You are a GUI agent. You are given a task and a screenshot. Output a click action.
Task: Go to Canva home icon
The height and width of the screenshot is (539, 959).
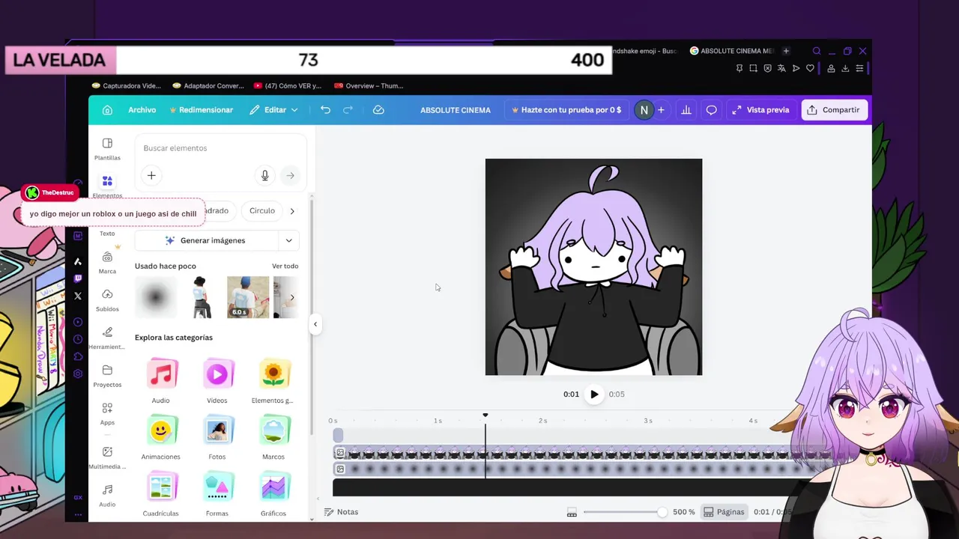click(x=107, y=110)
